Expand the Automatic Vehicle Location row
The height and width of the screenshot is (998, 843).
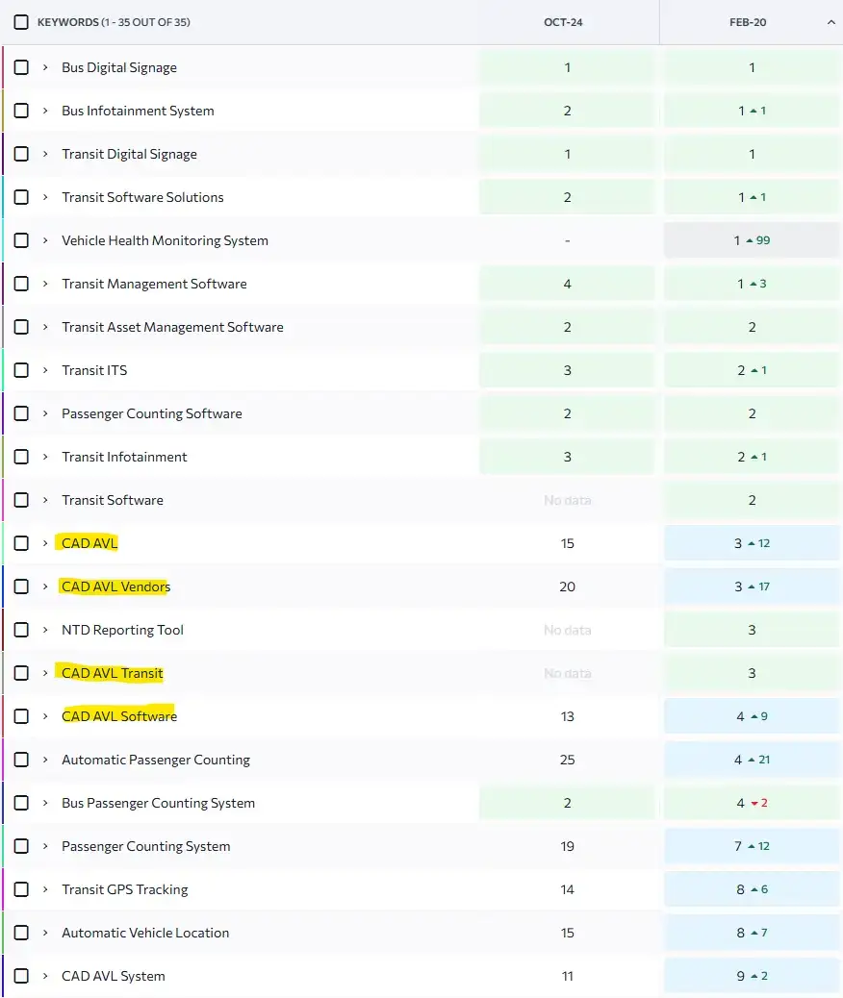45,933
